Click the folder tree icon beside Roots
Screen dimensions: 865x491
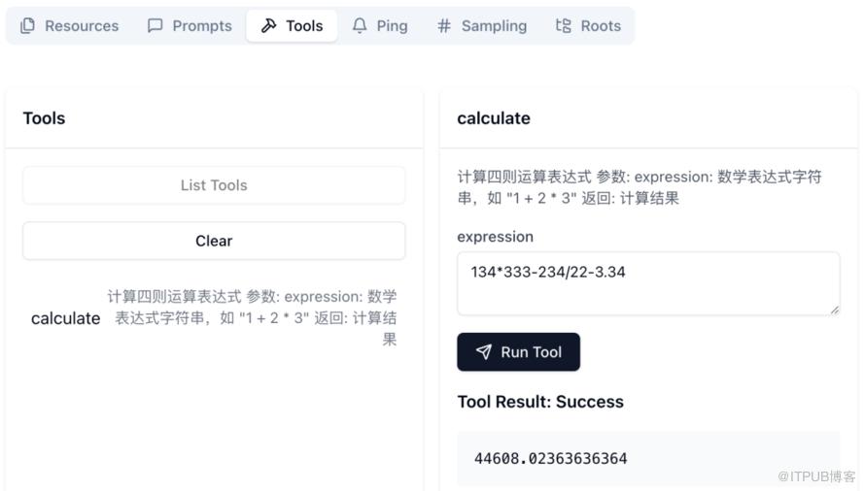click(564, 26)
